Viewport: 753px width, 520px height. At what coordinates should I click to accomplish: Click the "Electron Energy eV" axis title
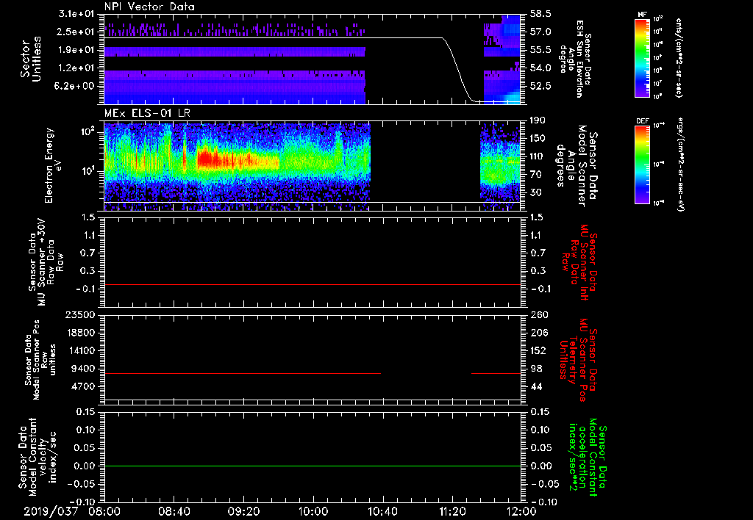pyautogui.click(x=53, y=165)
